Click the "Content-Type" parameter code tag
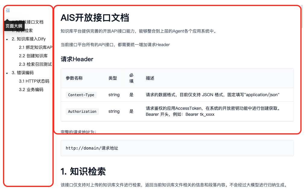This screenshot has height=193, width=307. tap(81, 95)
